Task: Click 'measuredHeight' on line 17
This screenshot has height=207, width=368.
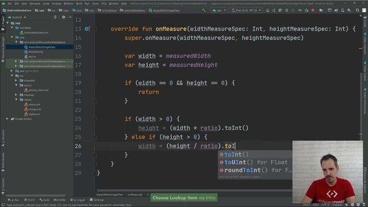Action: tap(193, 65)
